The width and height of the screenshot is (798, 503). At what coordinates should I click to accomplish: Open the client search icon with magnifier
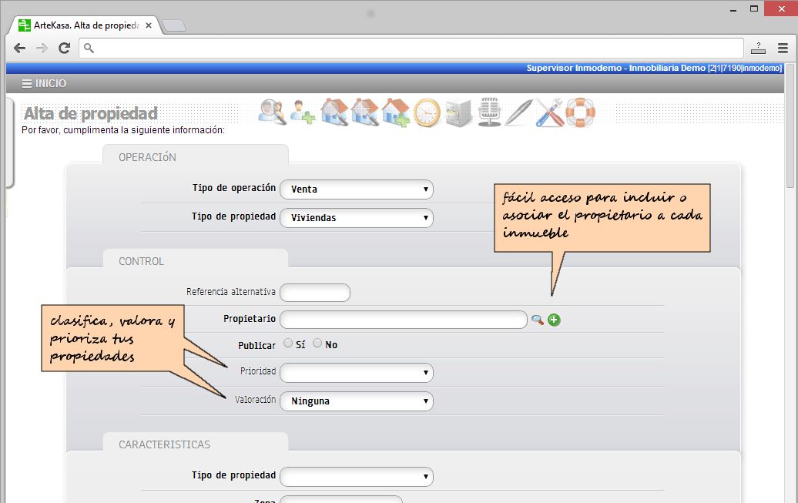click(x=272, y=112)
